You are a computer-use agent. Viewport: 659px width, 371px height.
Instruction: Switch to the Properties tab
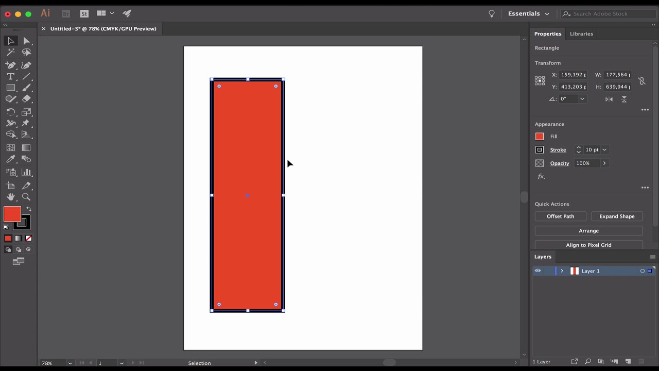pos(547,34)
